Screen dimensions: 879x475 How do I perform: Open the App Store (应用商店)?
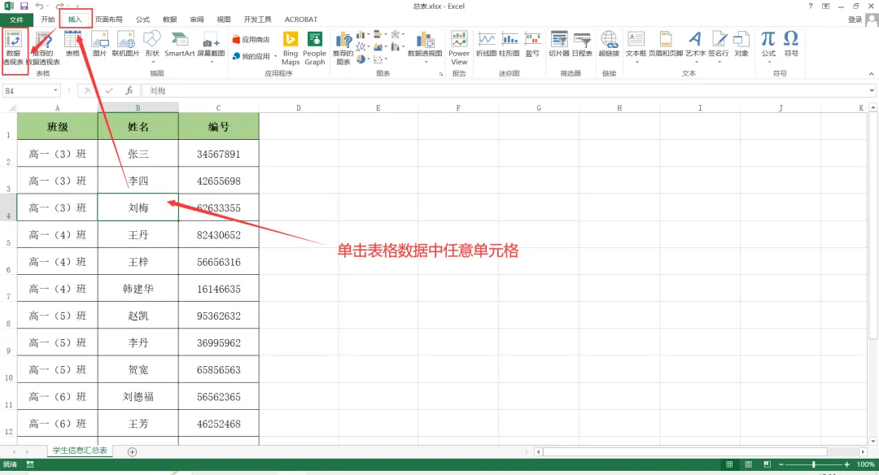point(251,40)
